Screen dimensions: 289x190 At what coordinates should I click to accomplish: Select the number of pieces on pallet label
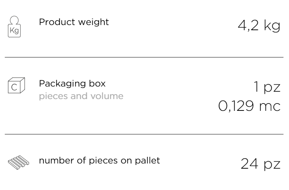click(x=99, y=161)
